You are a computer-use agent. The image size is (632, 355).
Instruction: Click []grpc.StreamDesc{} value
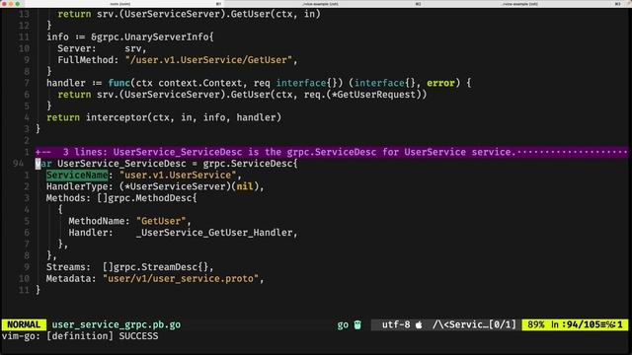(x=155, y=267)
